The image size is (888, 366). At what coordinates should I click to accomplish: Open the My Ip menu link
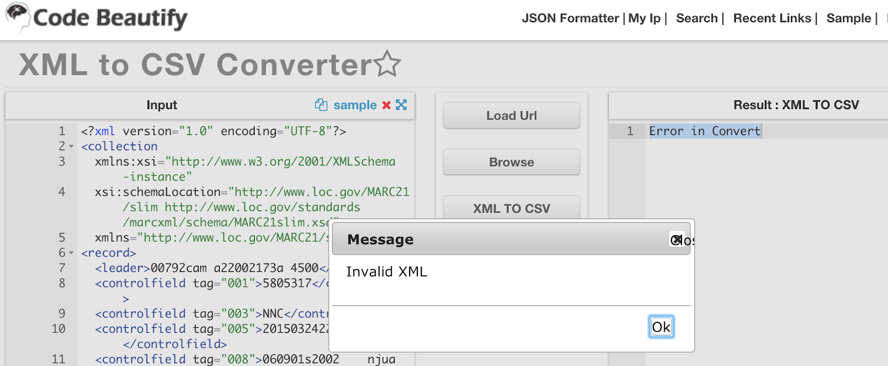point(644,18)
